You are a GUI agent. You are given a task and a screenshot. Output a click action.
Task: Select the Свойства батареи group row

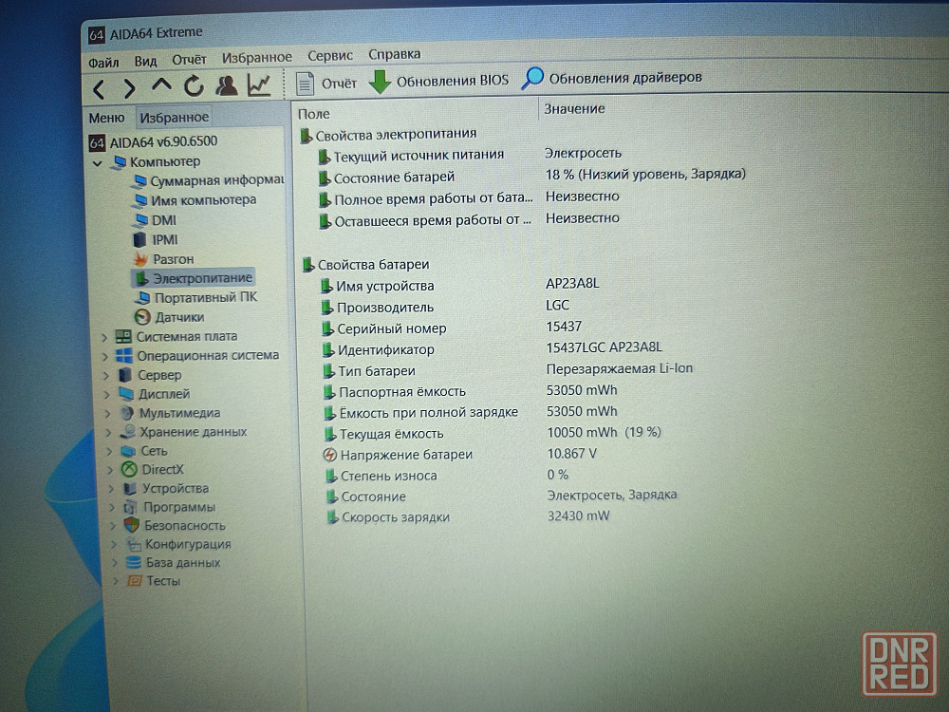point(365,265)
